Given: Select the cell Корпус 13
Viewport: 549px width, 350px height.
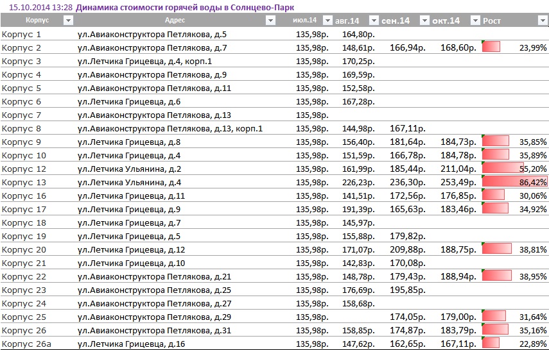Looking at the screenshot, I should point(24,182).
